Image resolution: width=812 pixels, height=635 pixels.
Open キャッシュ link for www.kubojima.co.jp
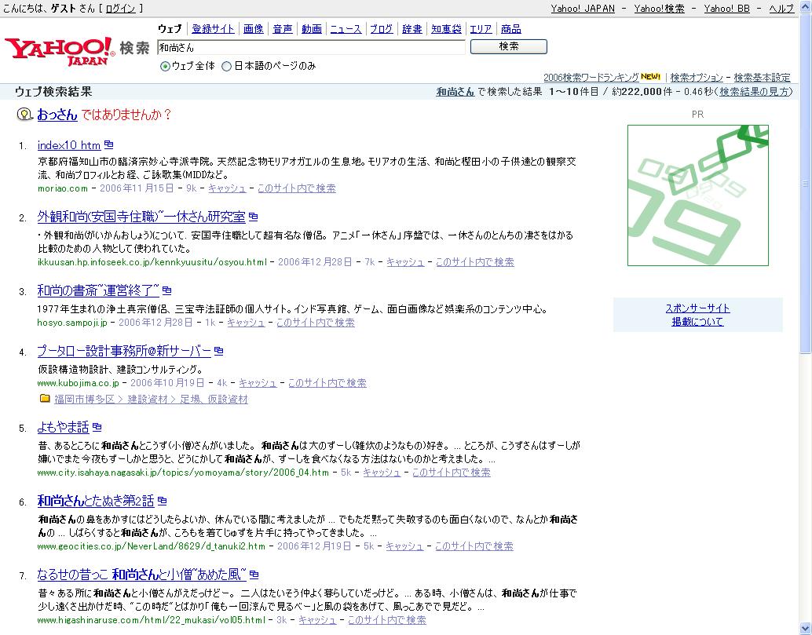click(258, 383)
